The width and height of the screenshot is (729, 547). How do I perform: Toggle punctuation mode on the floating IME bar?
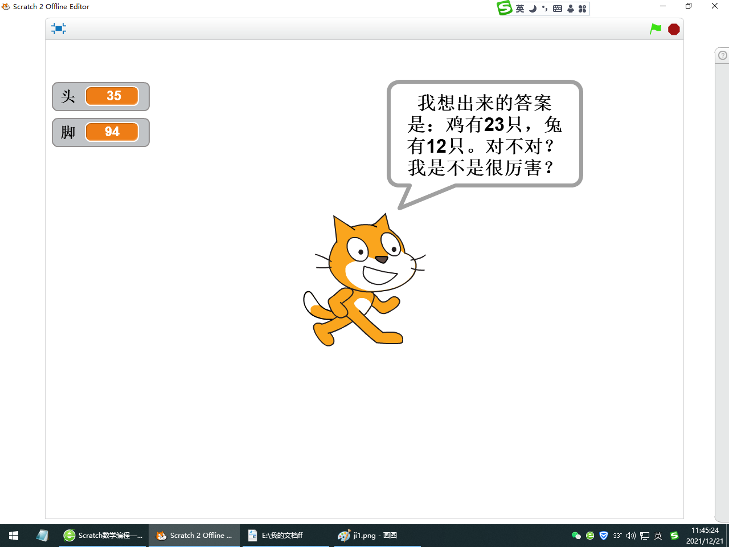pos(544,9)
